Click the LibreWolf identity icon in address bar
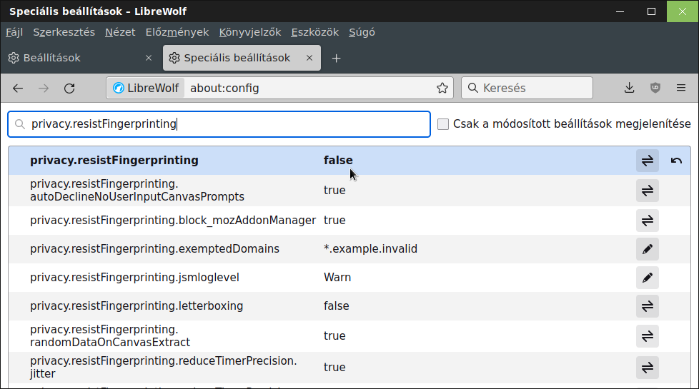699x389 pixels. [146, 88]
